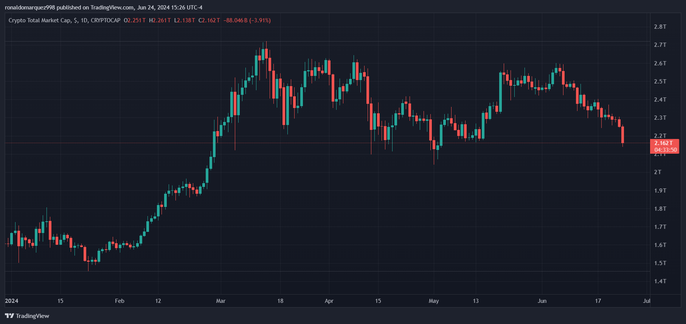Screen dimensions: 686x324
Task: Click the Apr label on time axis
Action: tap(329, 301)
